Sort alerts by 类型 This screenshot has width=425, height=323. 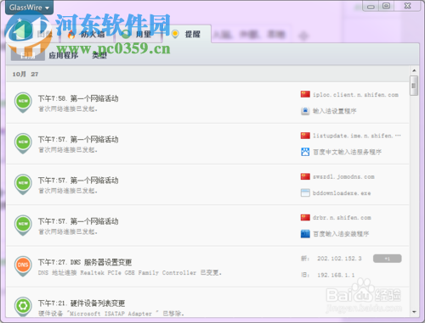click(99, 55)
